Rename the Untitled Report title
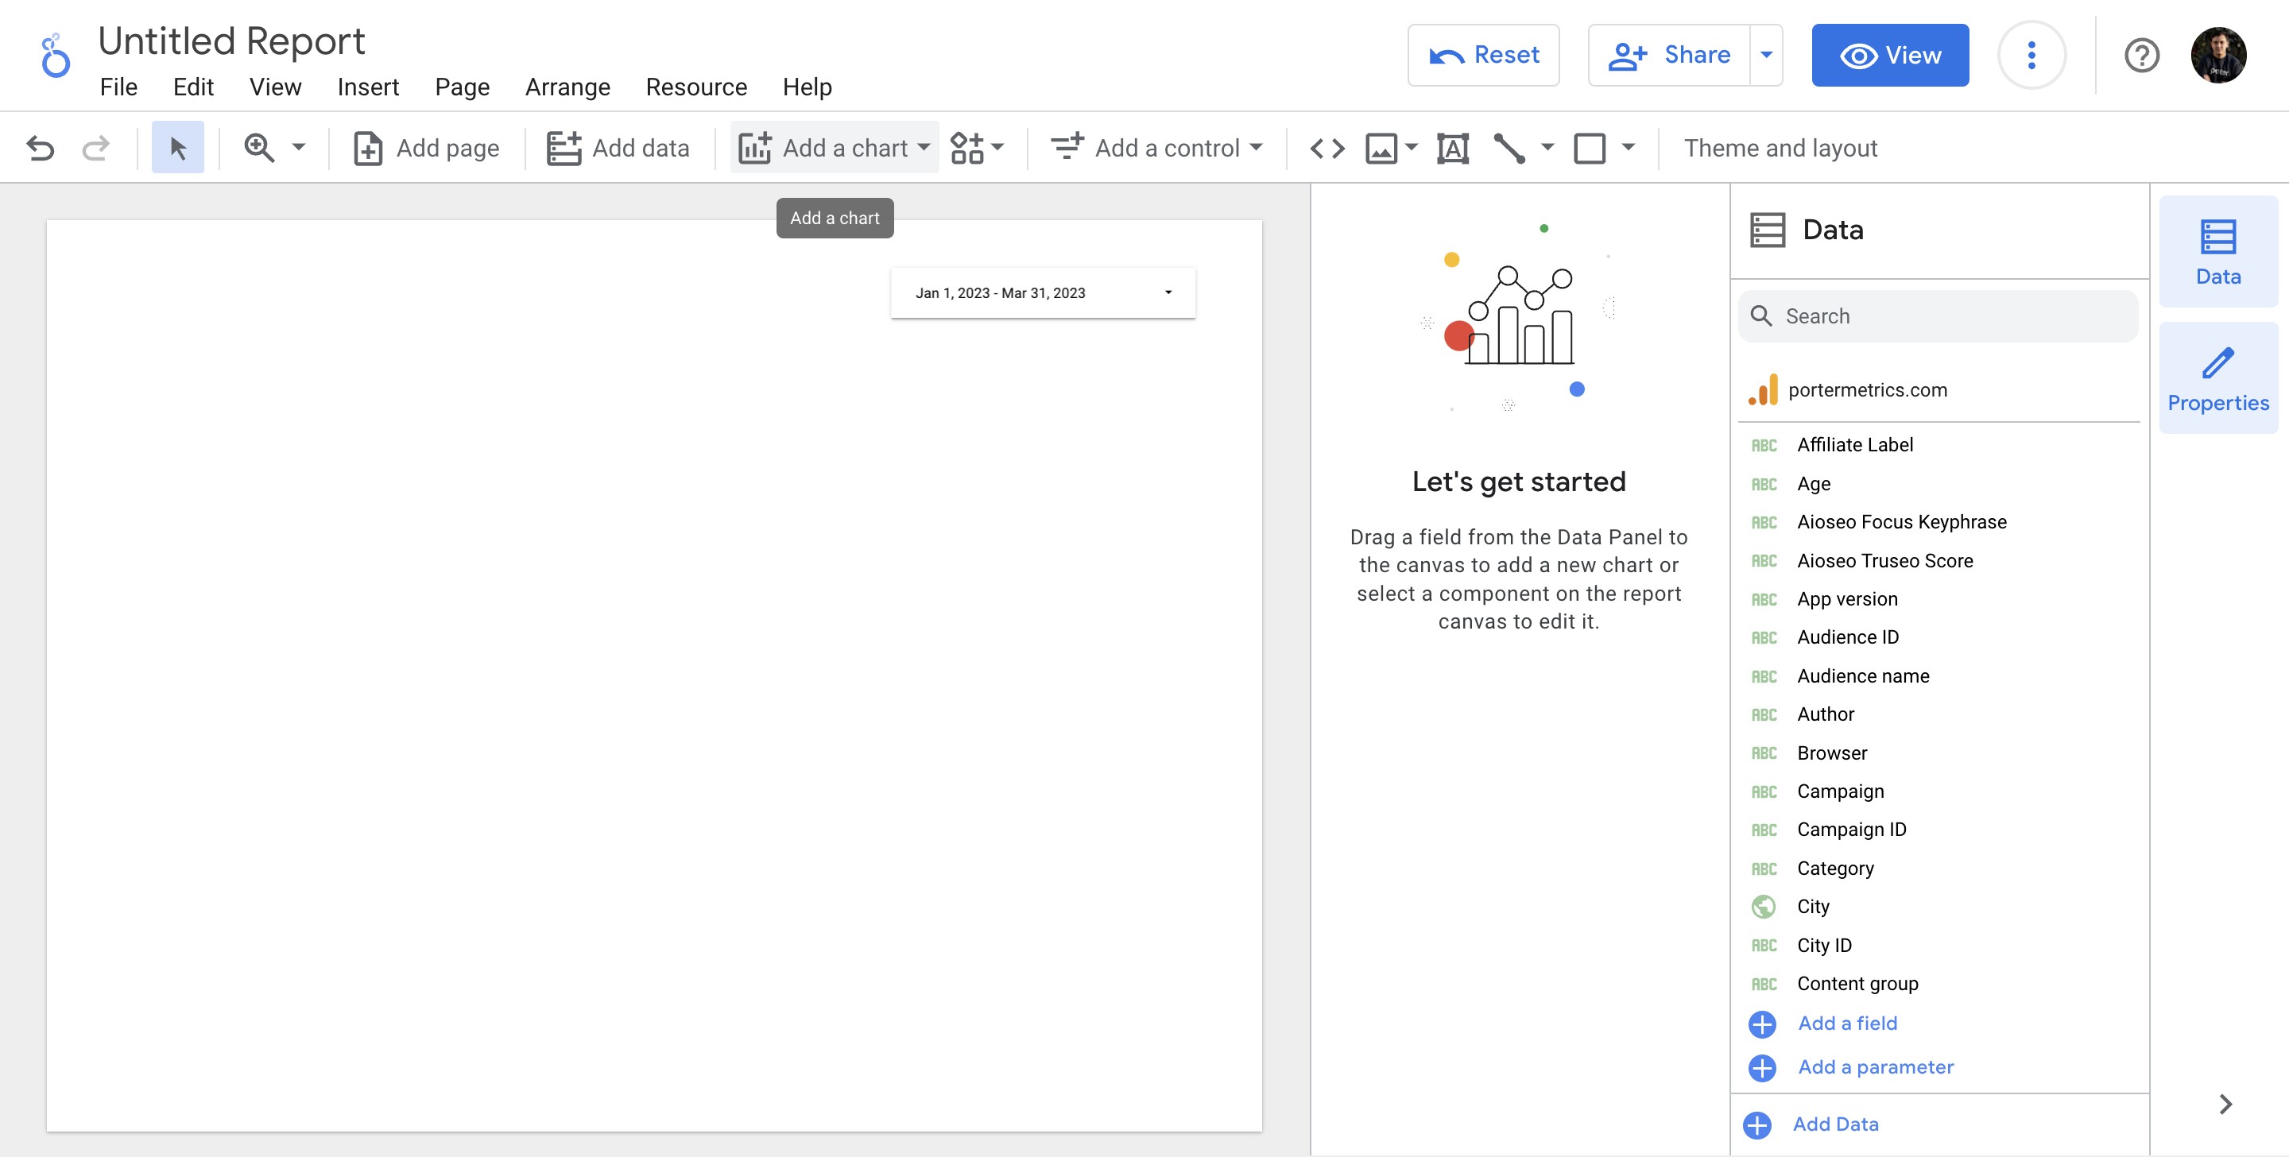Screen dimensions: 2289x1157 click(231, 41)
